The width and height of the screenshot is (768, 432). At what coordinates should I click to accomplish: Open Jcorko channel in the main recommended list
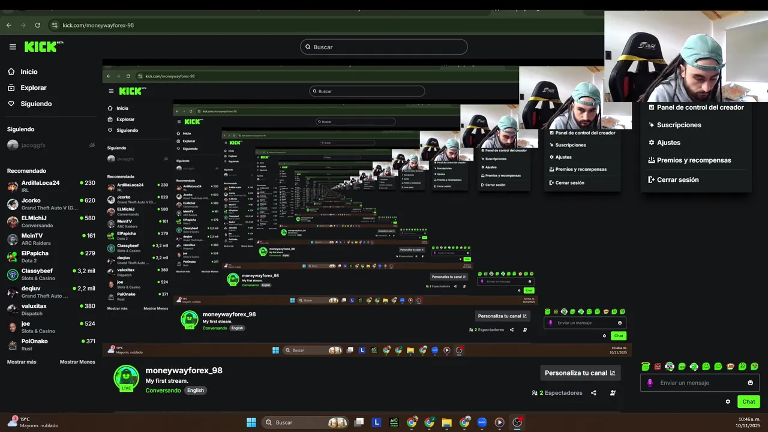(51, 204)
